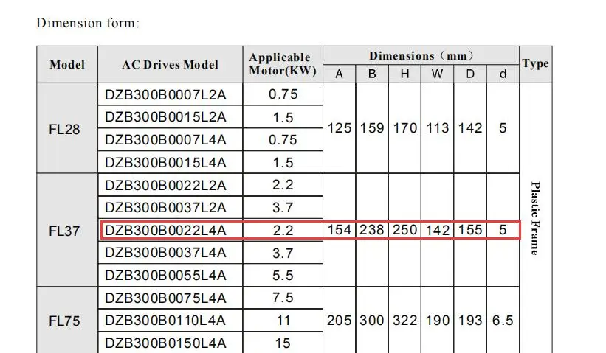Click the 6.5 value under column d
Screen dimensions: 606x353
[503, 321]
